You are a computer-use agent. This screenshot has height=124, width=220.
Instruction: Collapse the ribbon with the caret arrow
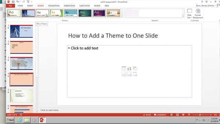click(219, 21)
